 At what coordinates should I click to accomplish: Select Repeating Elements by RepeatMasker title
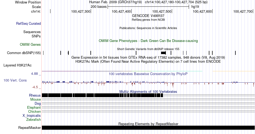pos(148,124)
